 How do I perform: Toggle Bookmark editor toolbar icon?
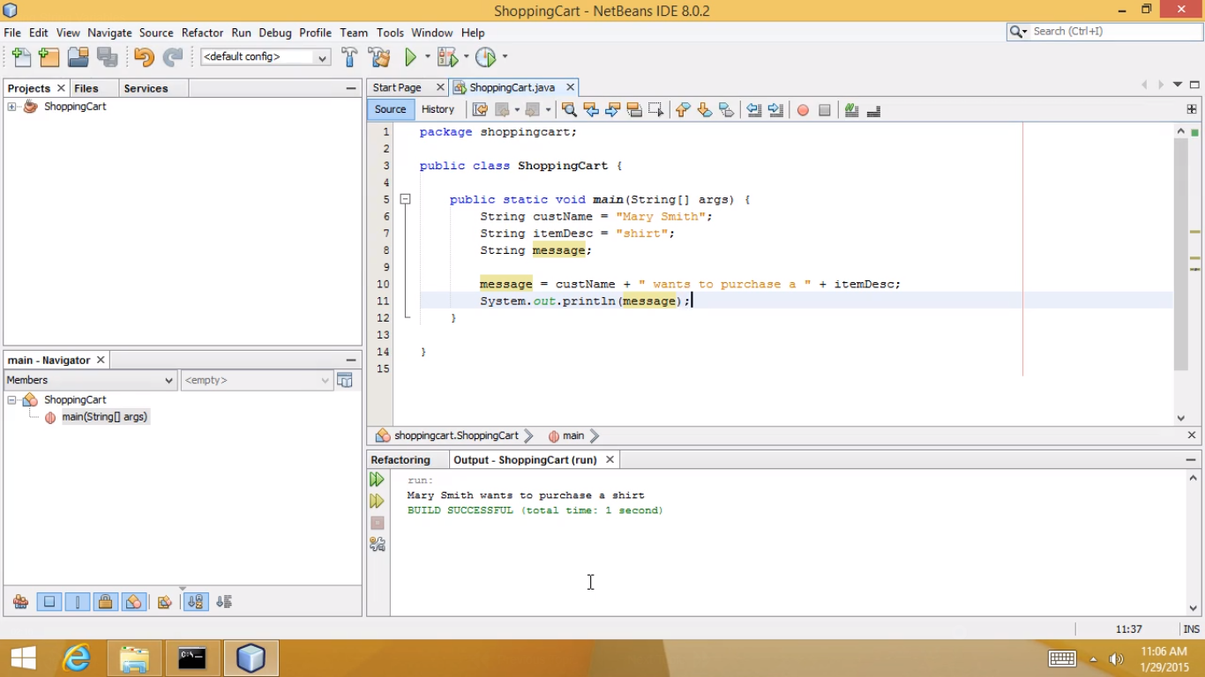[726, 110]
